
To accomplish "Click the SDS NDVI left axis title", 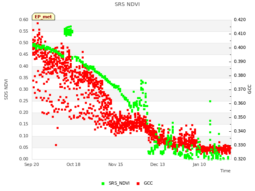I will pos(6,89).
